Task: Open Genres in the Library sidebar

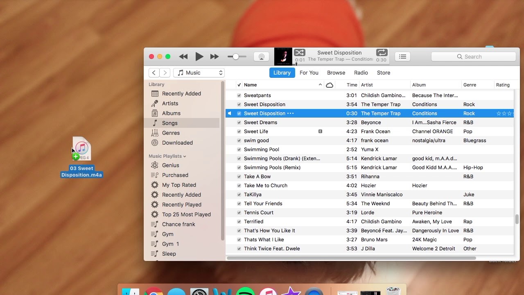Action: click(x=171, y=133)
